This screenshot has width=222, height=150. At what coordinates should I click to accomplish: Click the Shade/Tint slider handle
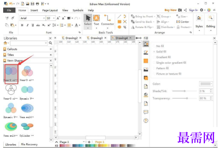point(185,91)
